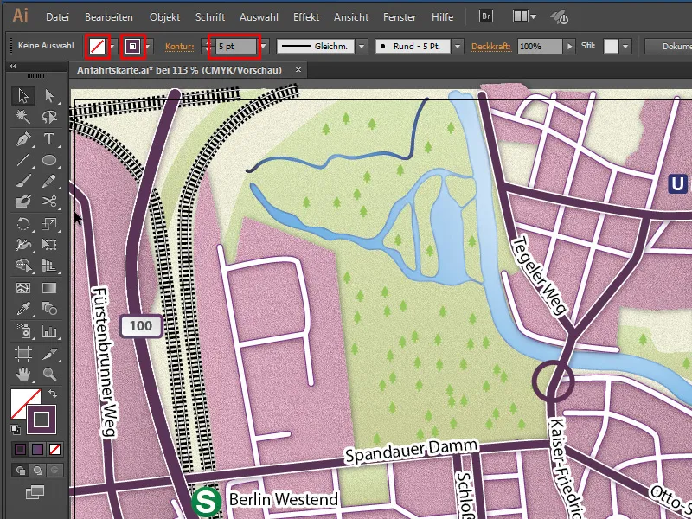Set paint to None mode
This screenshot has height=519, width=692.
coord(55,449)
